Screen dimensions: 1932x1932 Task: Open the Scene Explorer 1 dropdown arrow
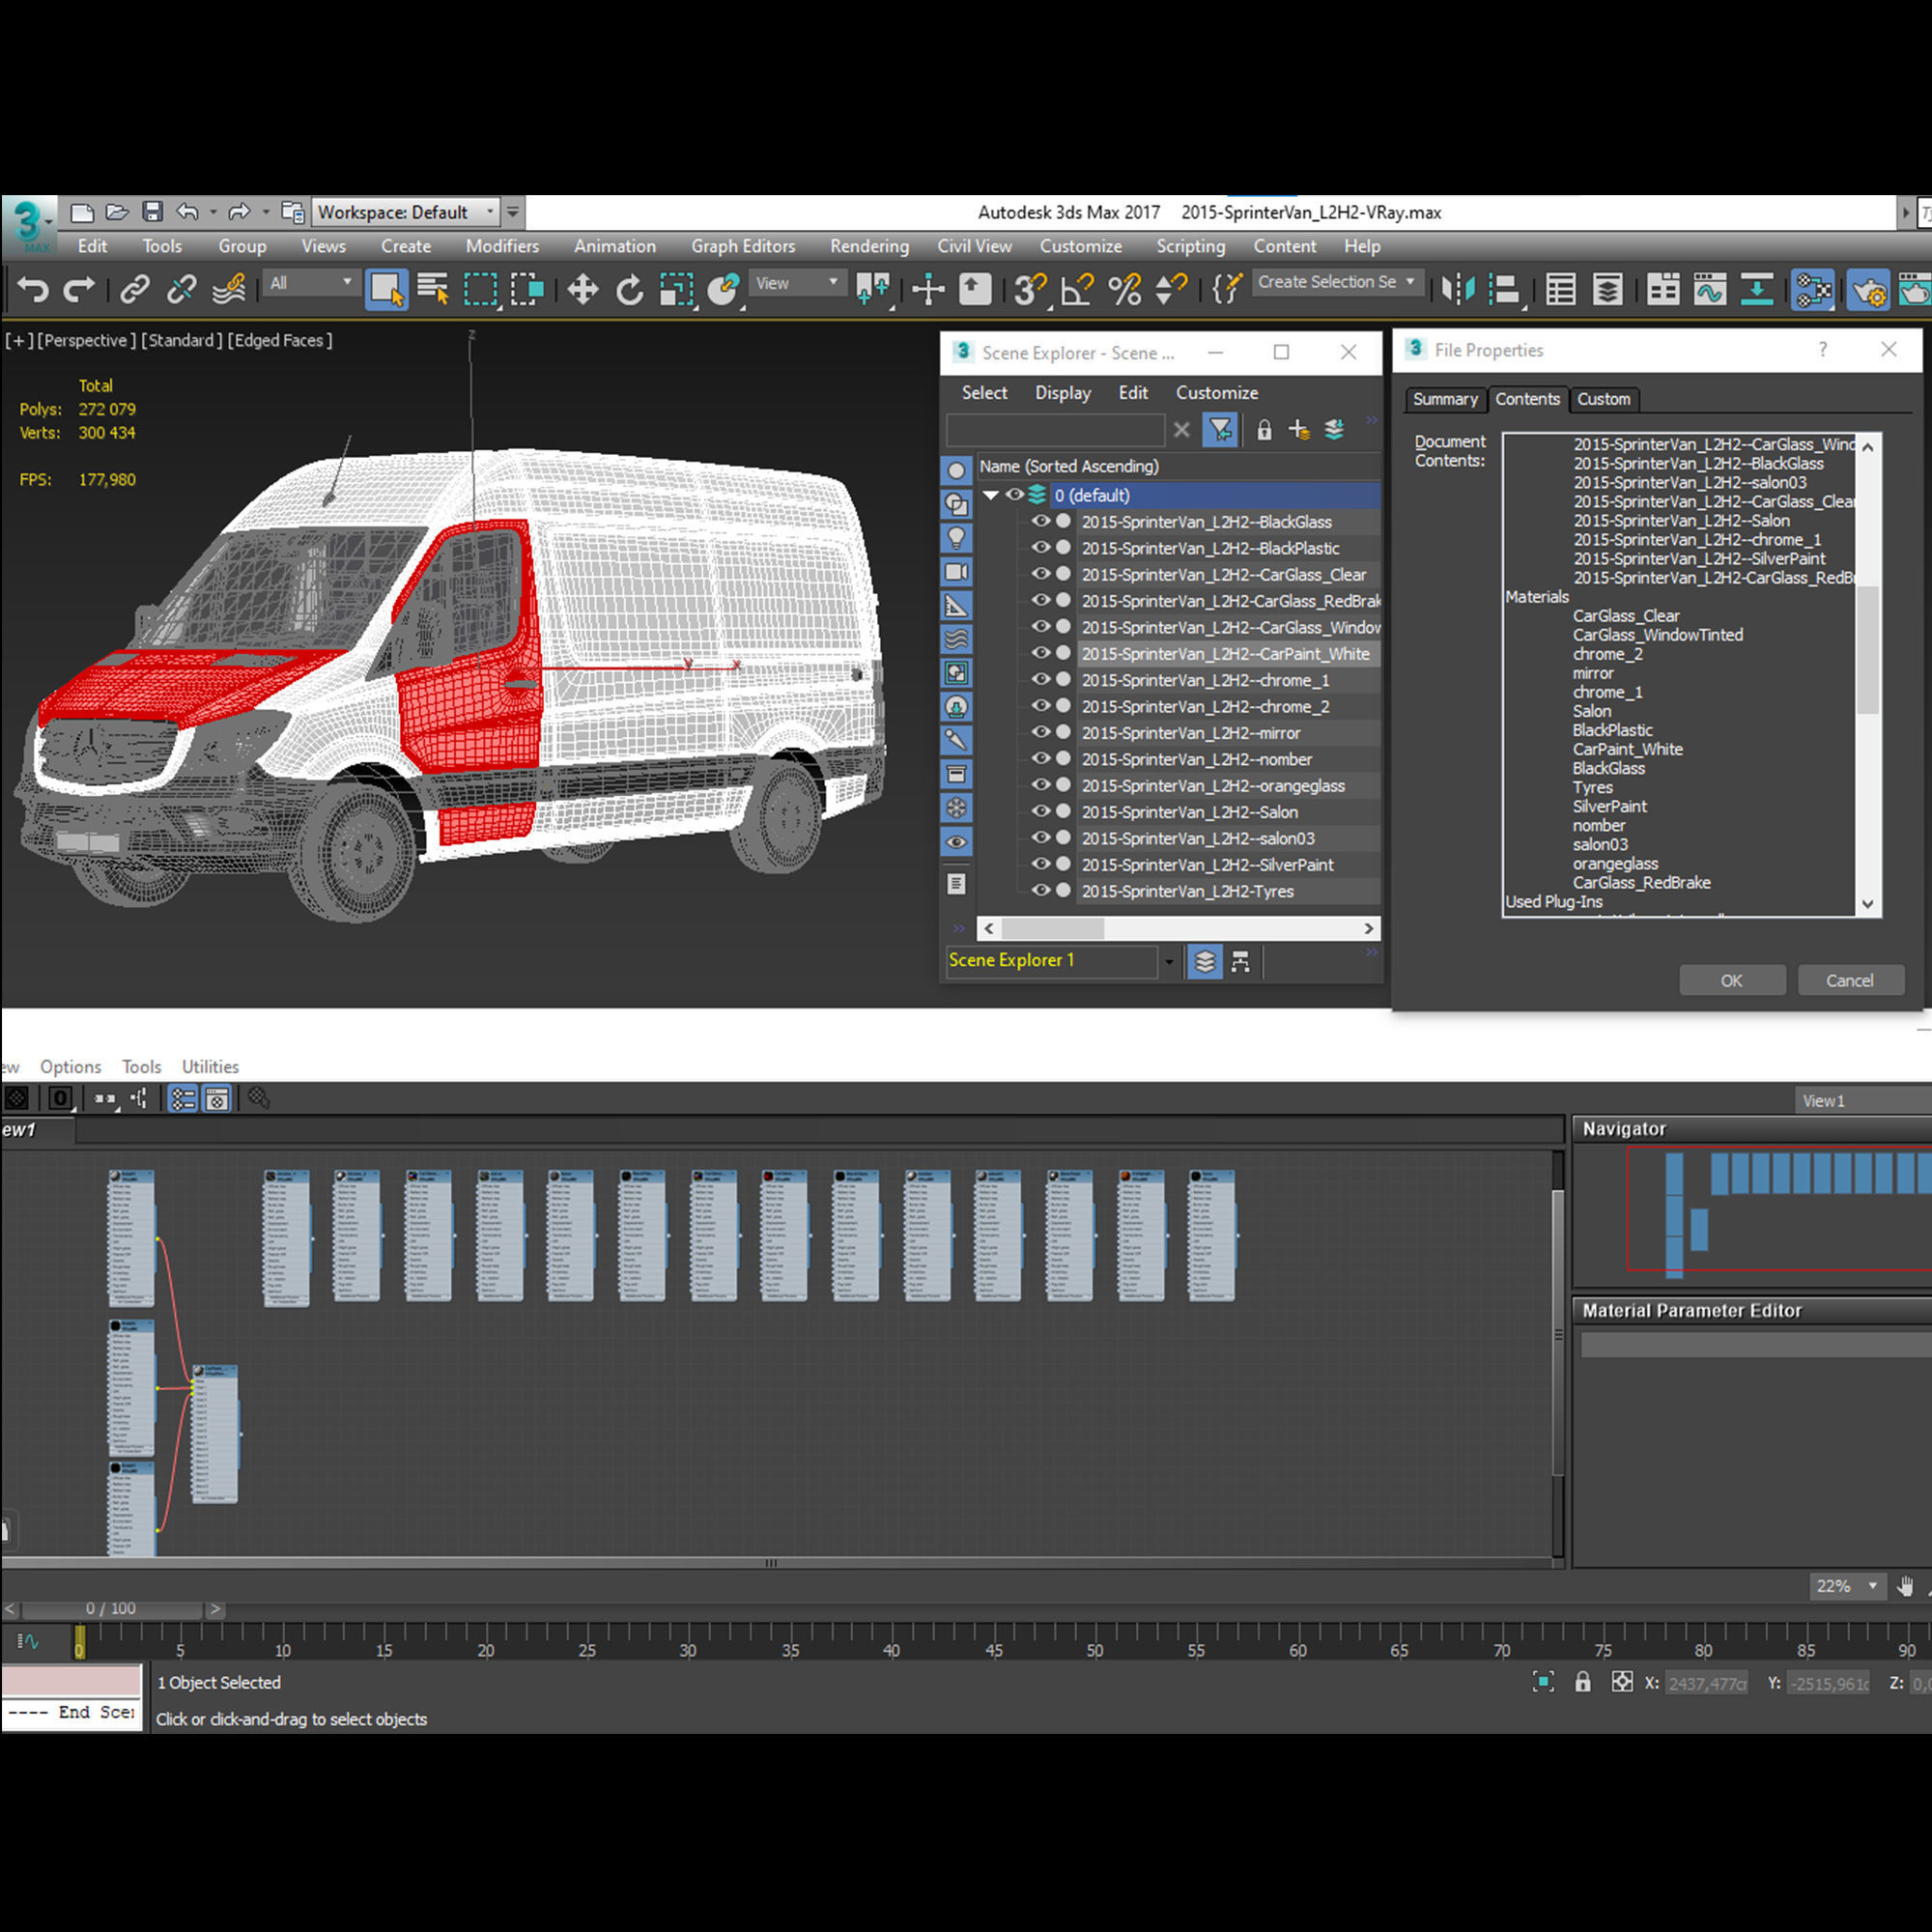tap(1168, 962)
